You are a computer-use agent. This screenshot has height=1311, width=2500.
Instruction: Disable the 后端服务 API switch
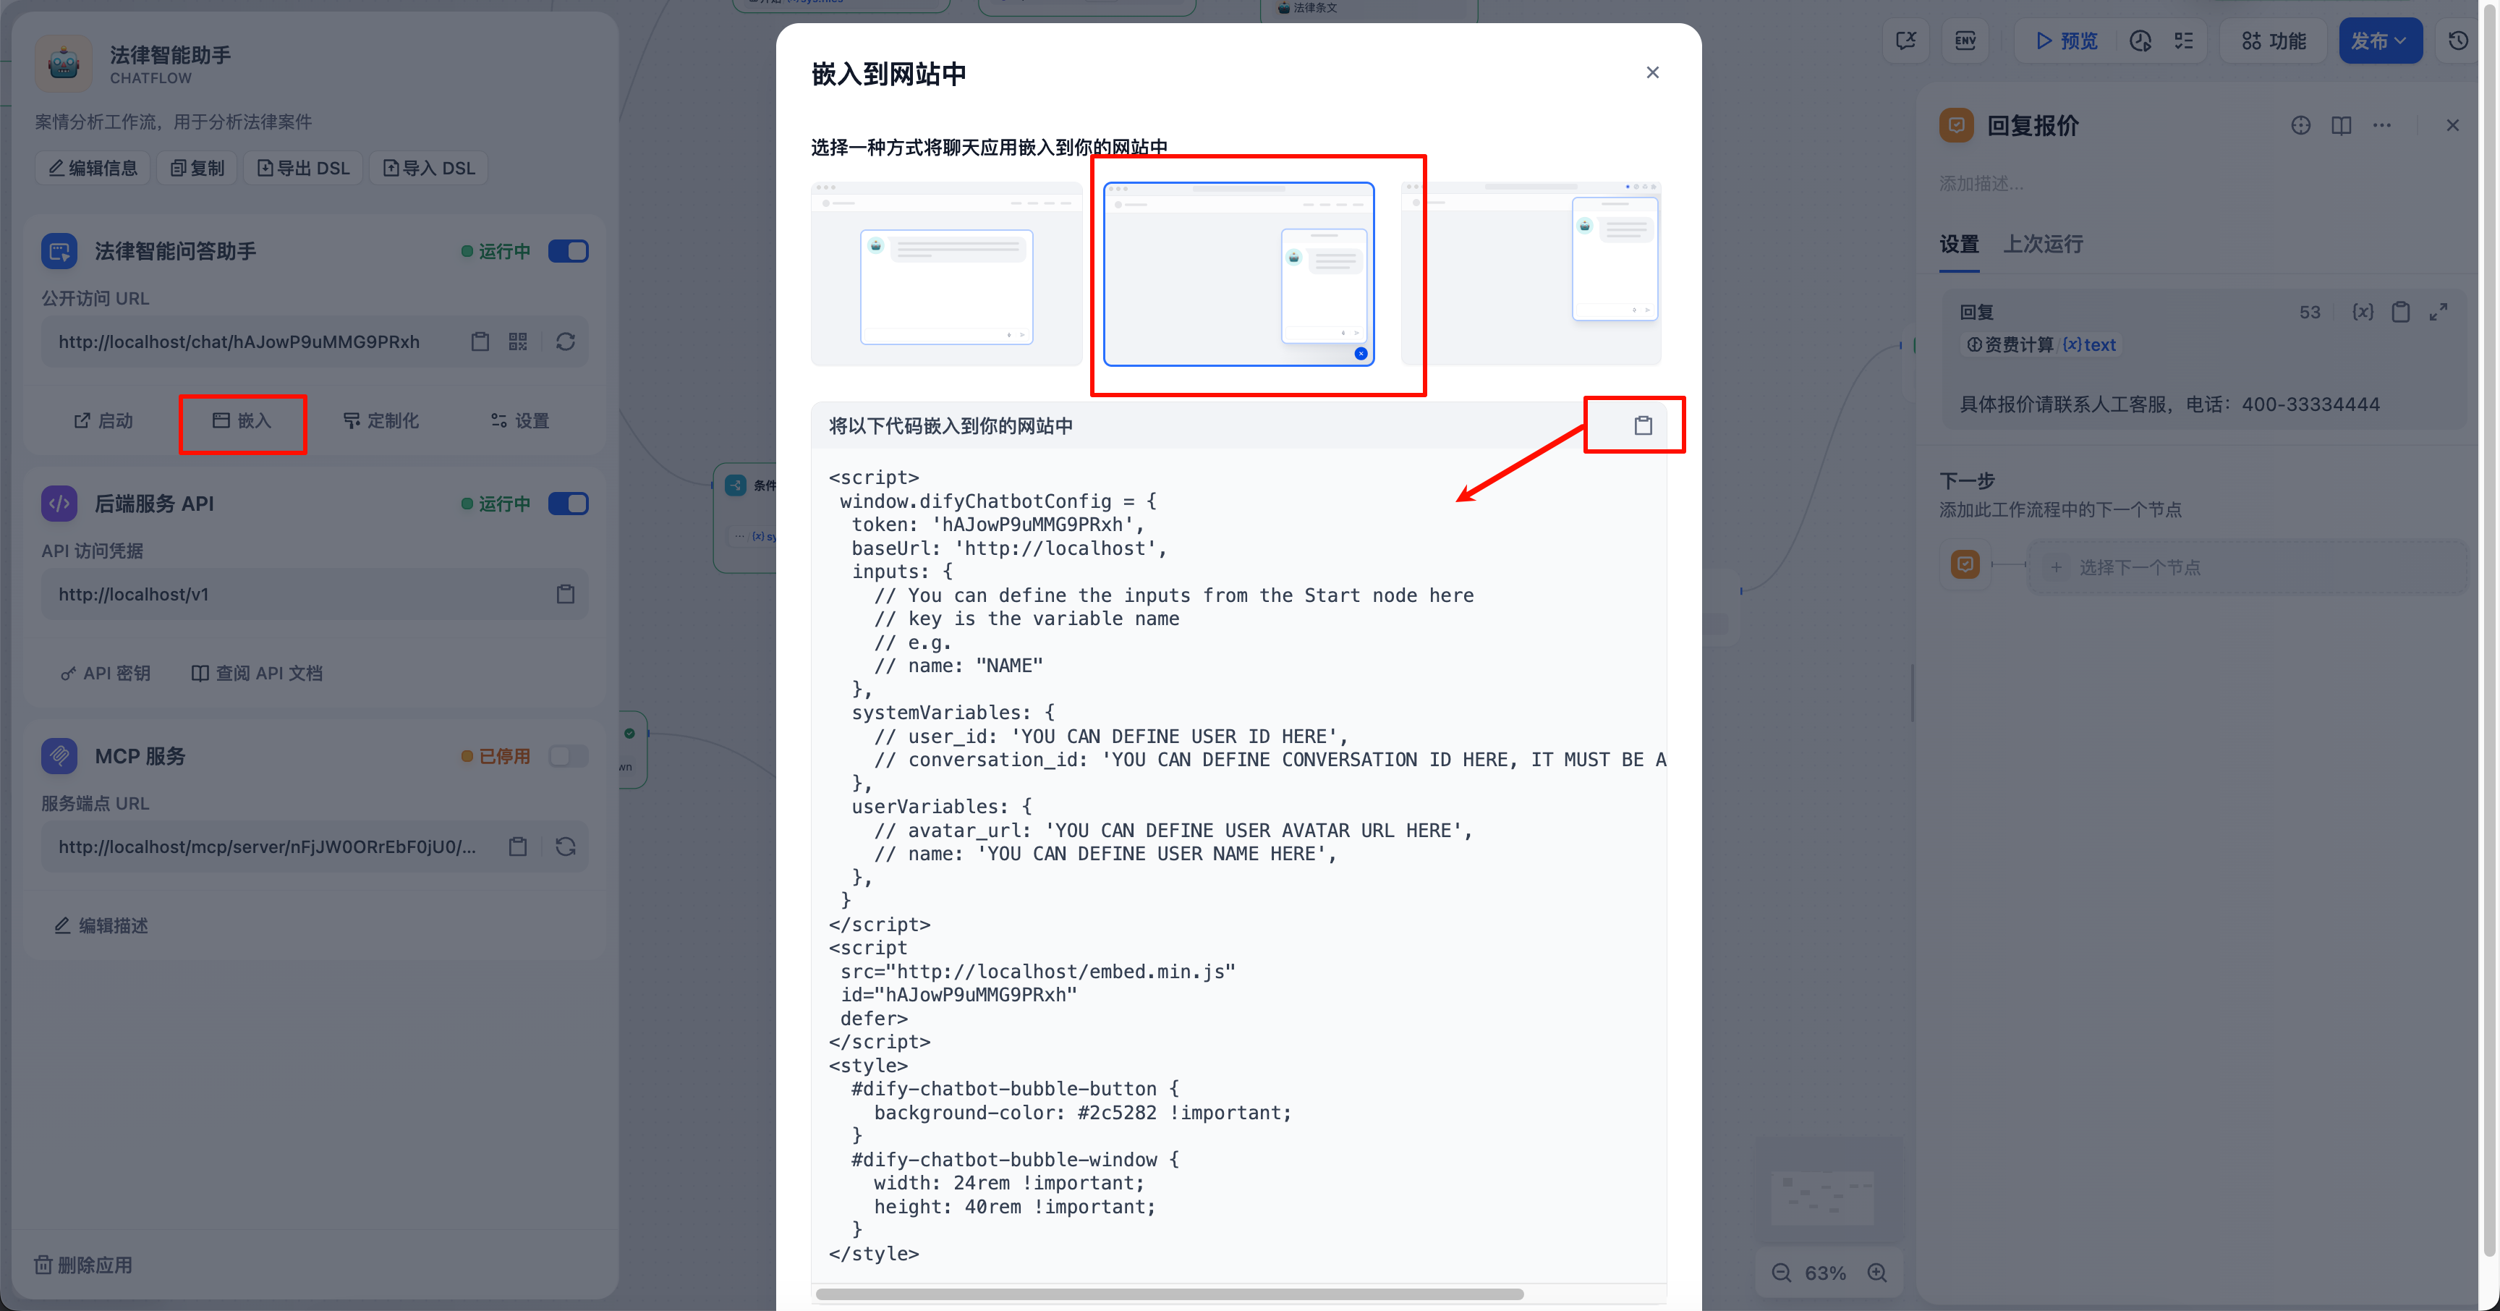tap(569, 504)
